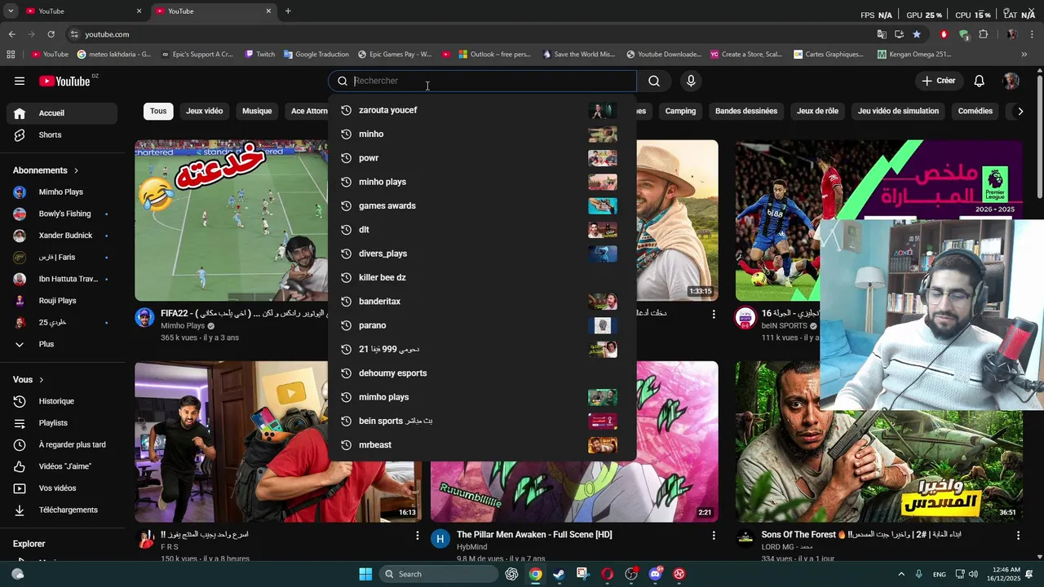
Task: Open The Pillar Men Awaken video title
Action: point(534,535)
